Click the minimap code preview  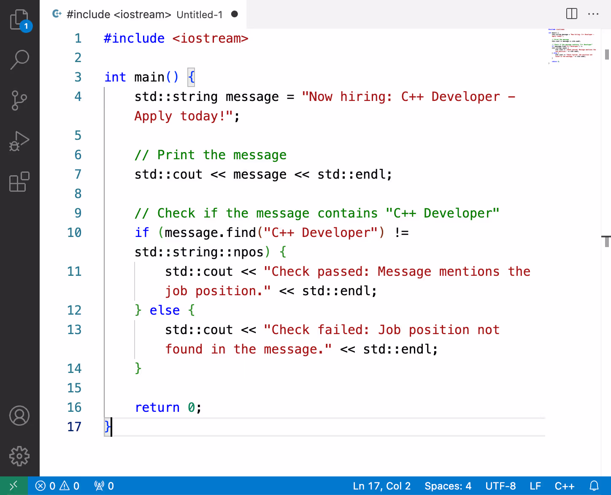coord(572,46)
